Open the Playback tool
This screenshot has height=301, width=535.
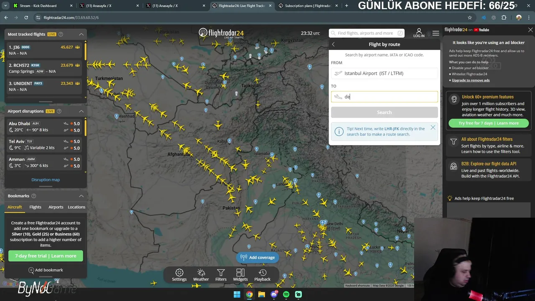click(262, 275)
